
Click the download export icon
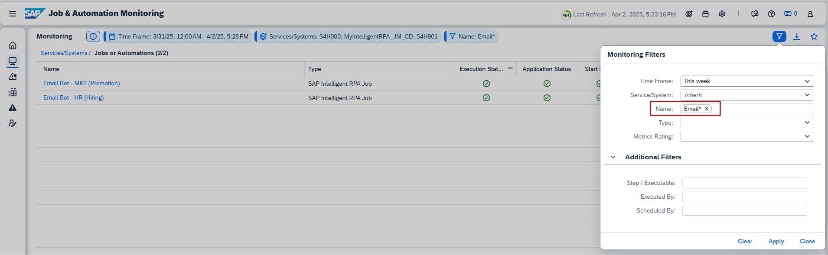pyautogui.click(x=797, y=36)
